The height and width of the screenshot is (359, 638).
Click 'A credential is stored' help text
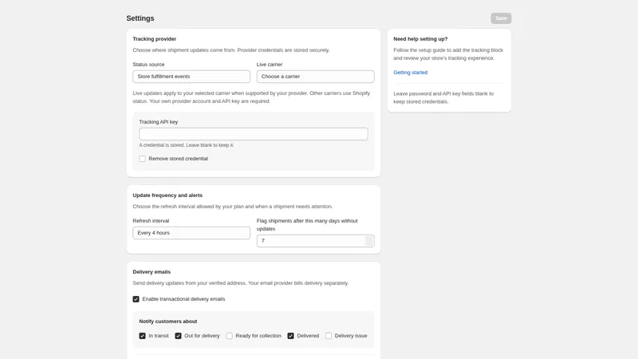[187, 145]
